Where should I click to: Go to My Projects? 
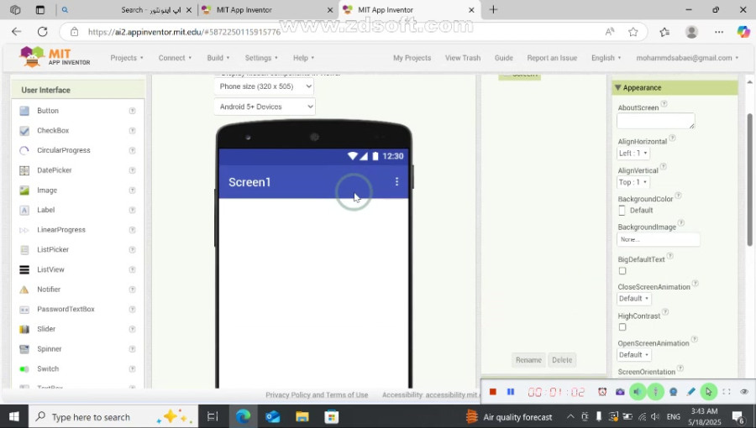tap(412, 58)
